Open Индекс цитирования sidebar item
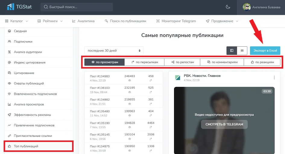285x154 pixels. pyautogui.click(x=30, y=63)
